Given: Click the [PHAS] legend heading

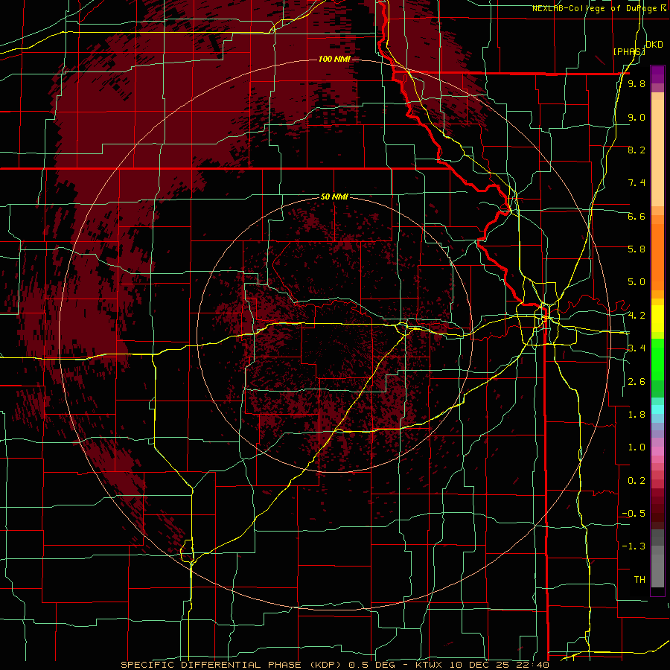Looking at the screenshot, I should (629, 51).
